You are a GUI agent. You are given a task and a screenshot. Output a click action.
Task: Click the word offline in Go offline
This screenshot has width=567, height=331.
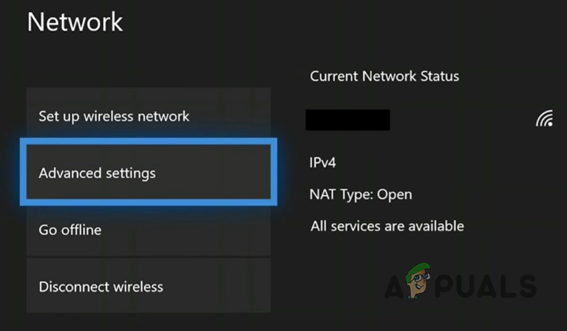pos(81,230)
